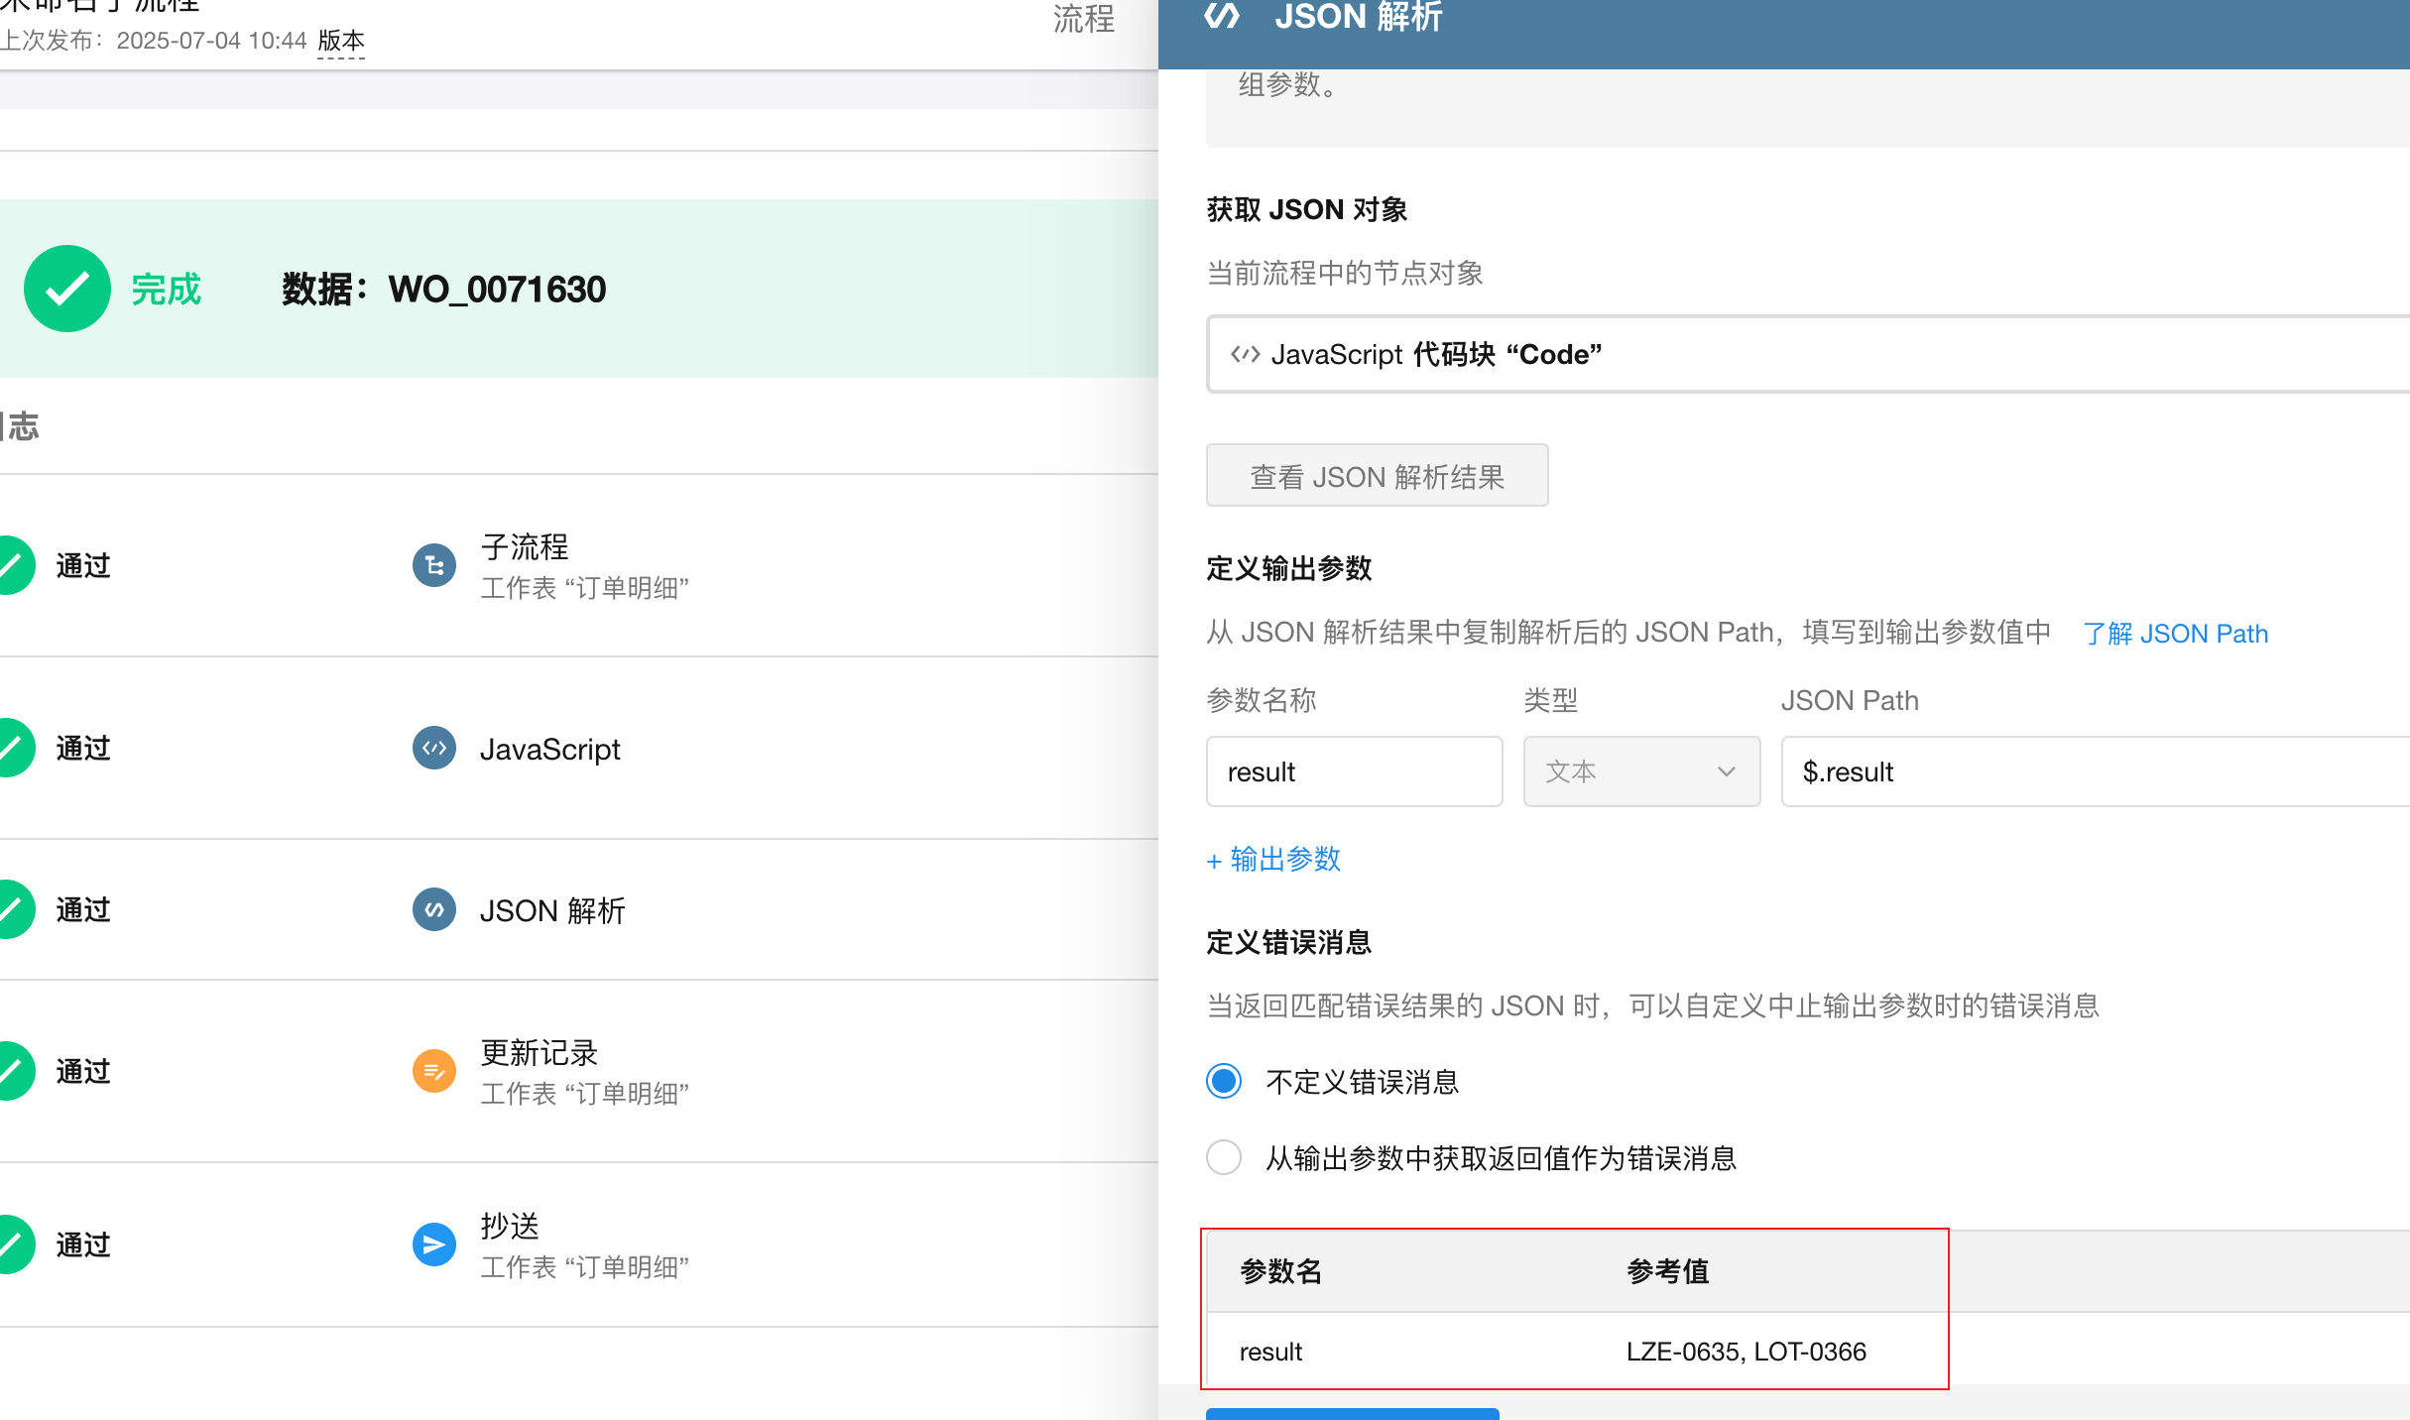This screenshot has height=1420, width=2410.
Task: Click the JSON parse node icon in log
Action: click(433, 909)
